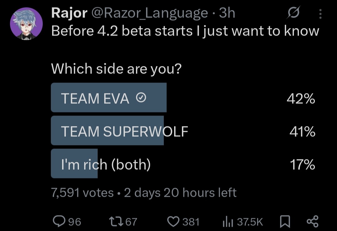The width and height of the screenshot is (337, 231).
Task: Click the 3h timestamp
Action: [x=227, y=13]
